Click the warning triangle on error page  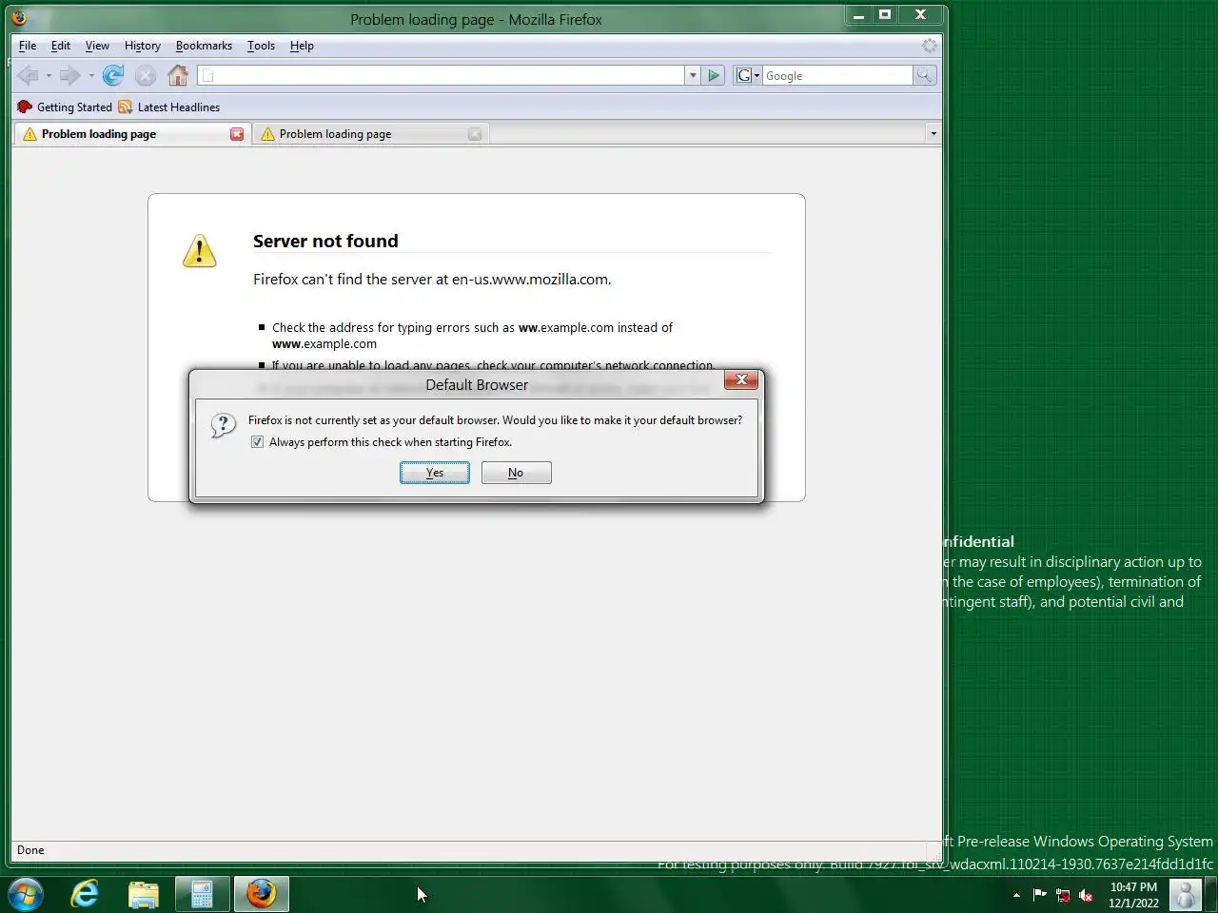[199, 251]
